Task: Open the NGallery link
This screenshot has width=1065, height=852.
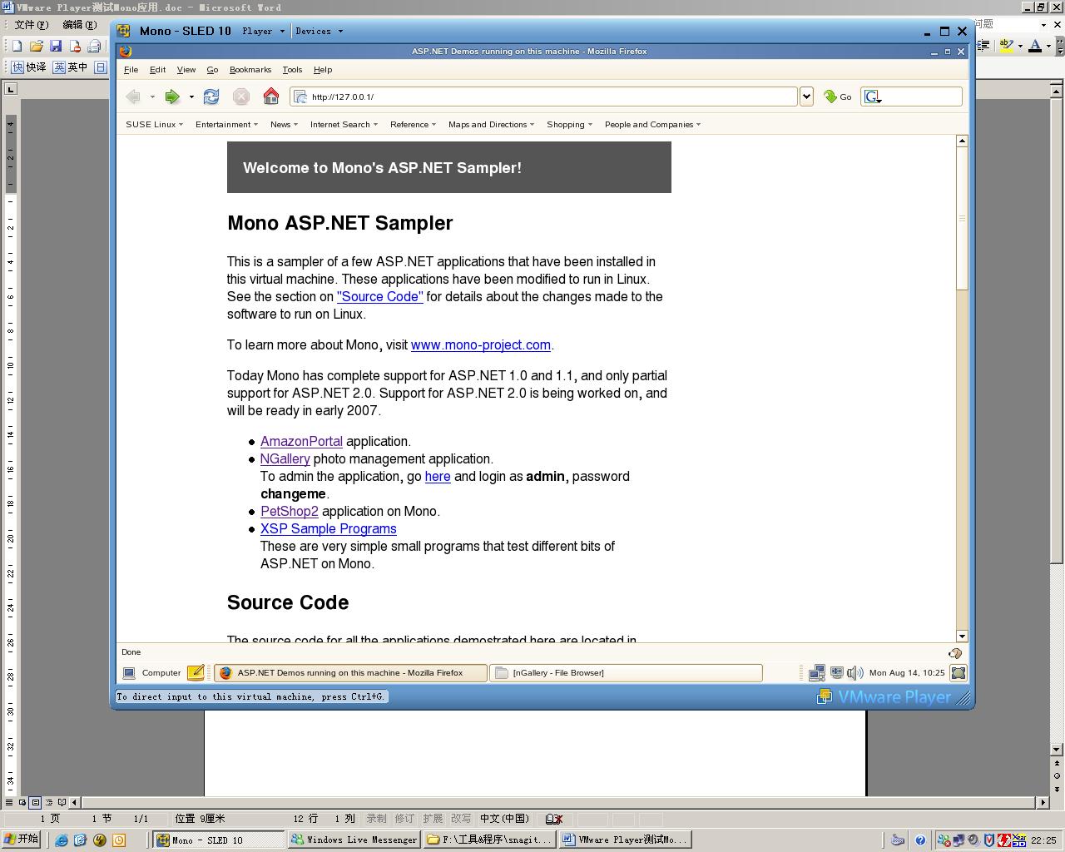Action: click(285, 459)
